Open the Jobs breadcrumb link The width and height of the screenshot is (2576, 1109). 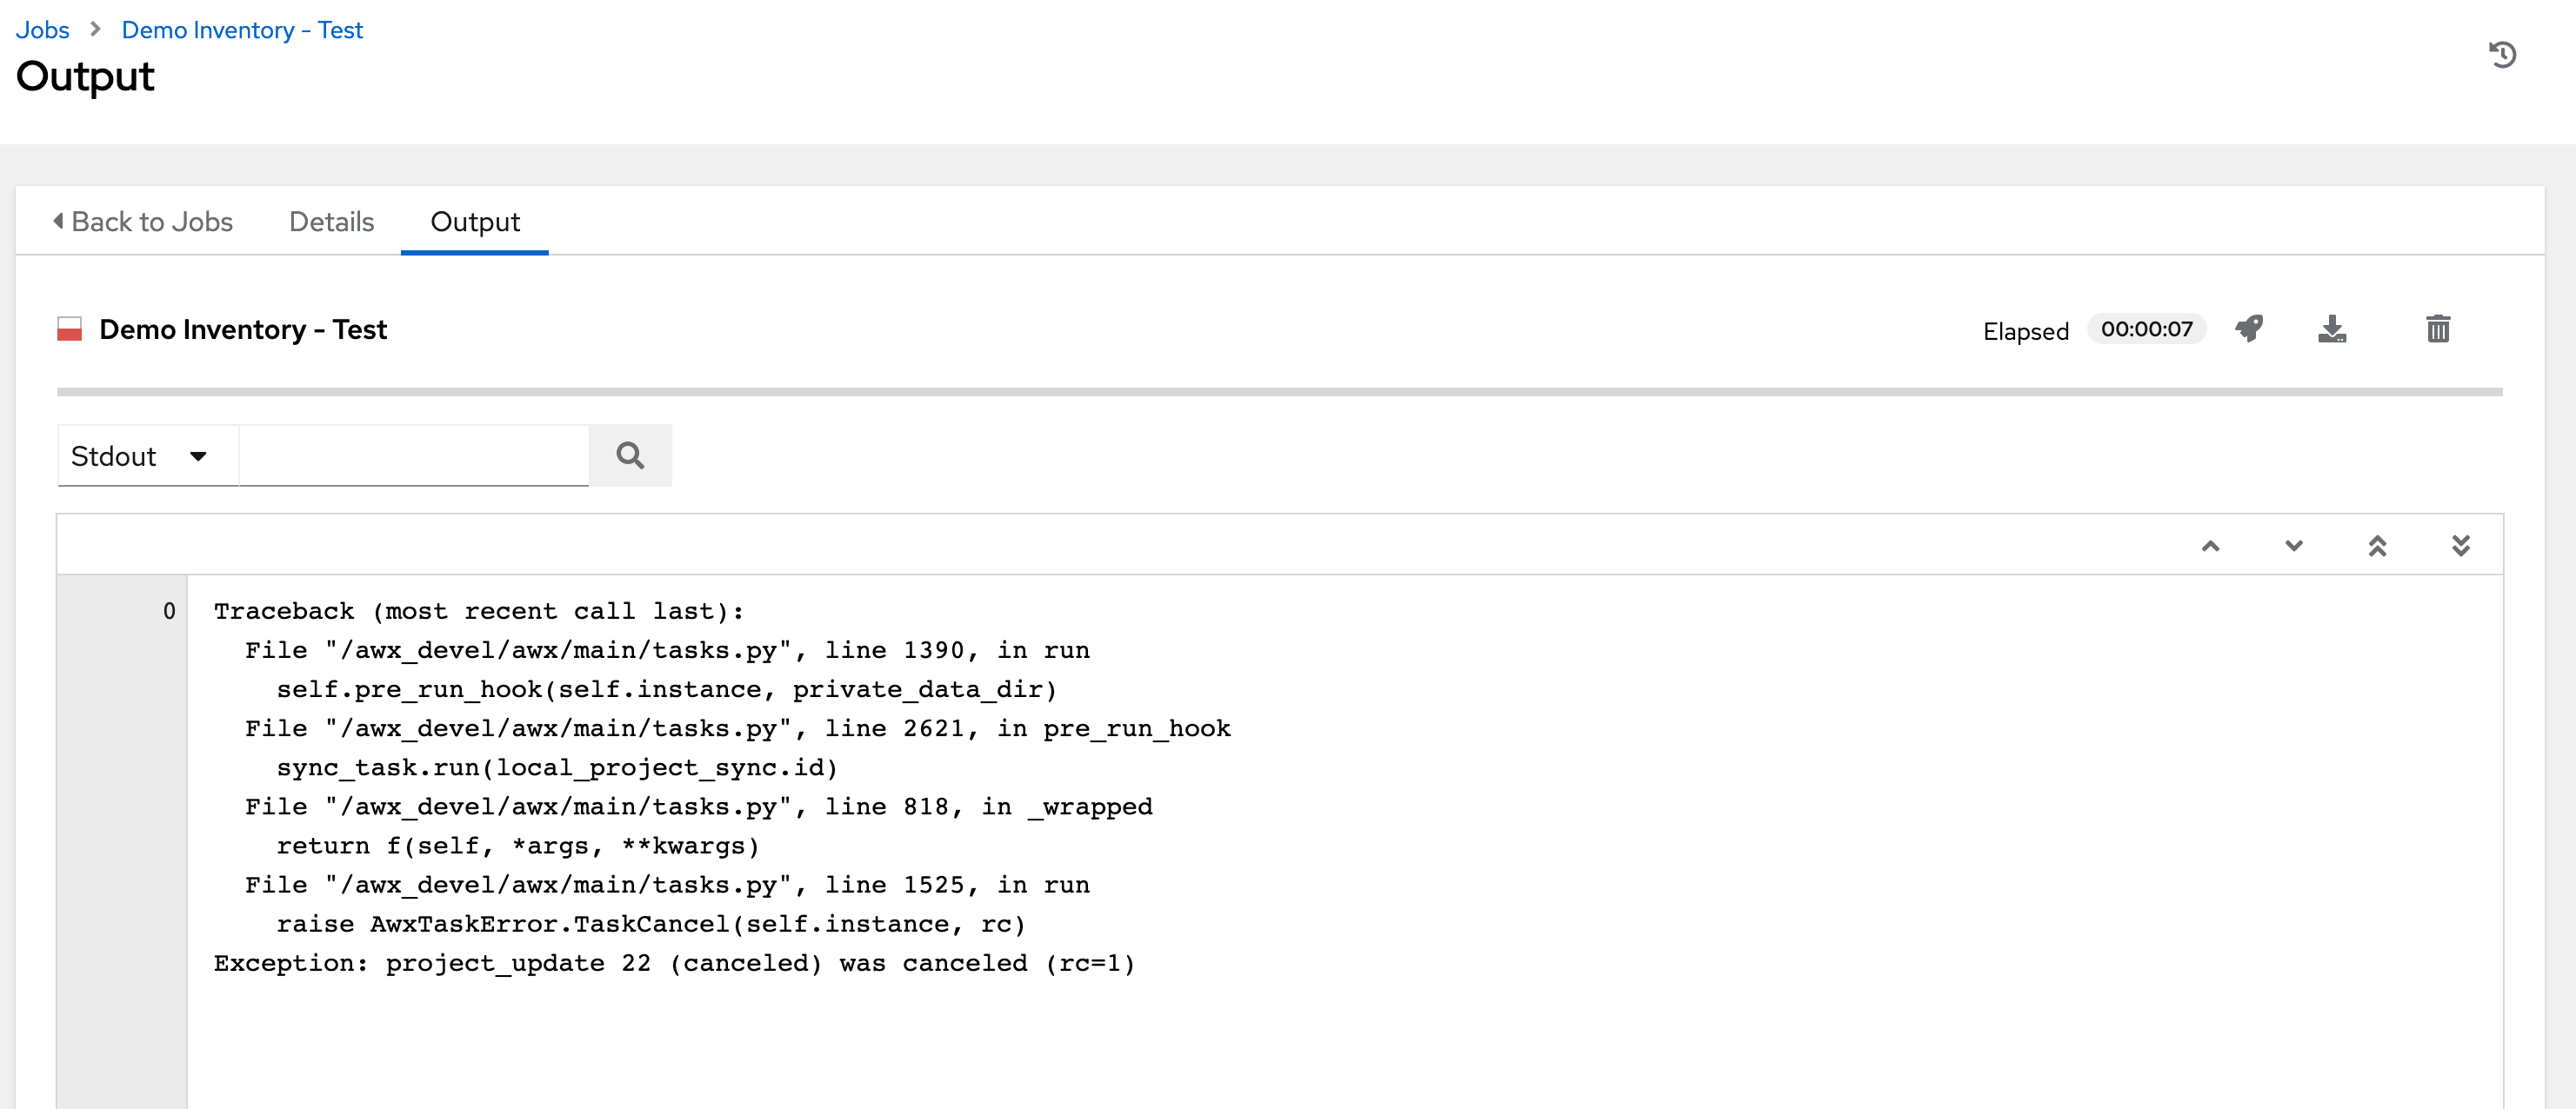pos(42,30)
